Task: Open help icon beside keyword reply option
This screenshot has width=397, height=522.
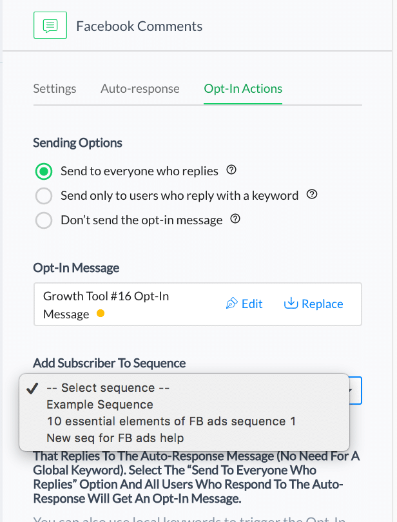Action: coord(312,195)
